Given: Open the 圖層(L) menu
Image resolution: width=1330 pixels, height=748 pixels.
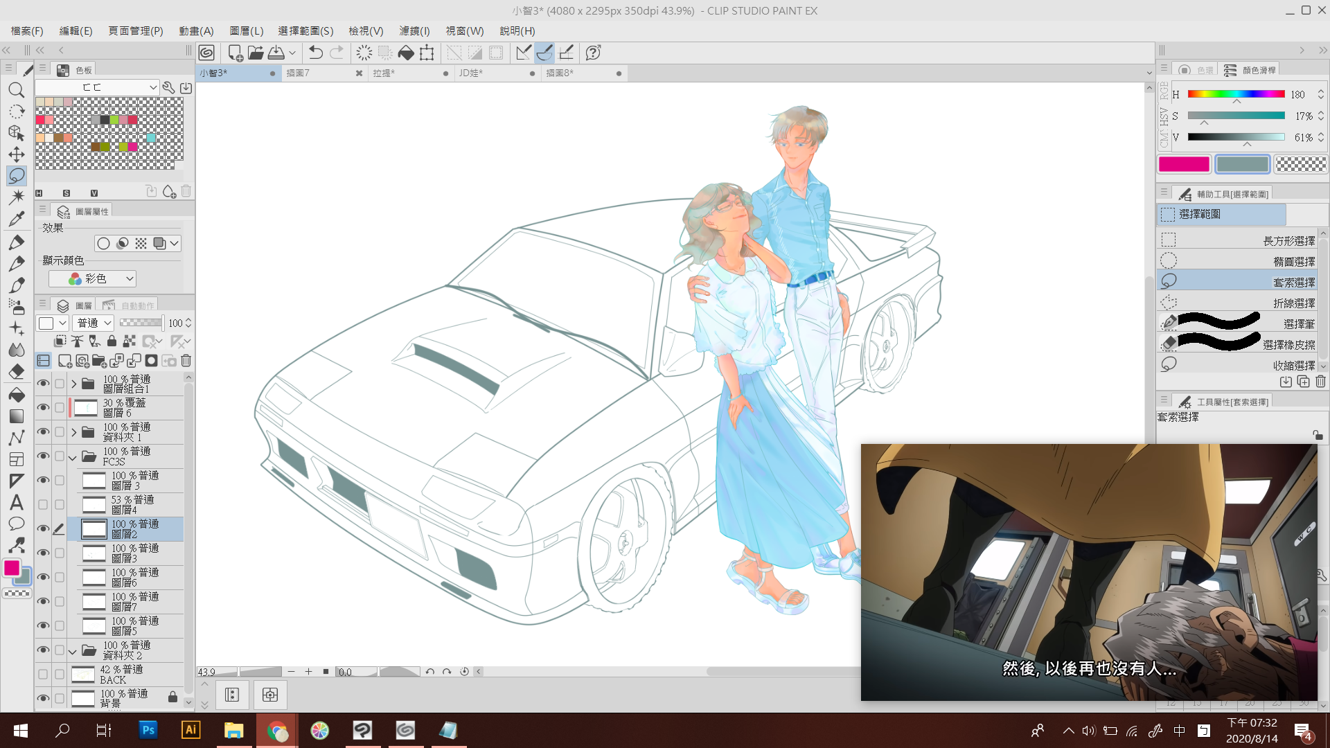Looking at the screenshot, I should (x=247, y=30).
